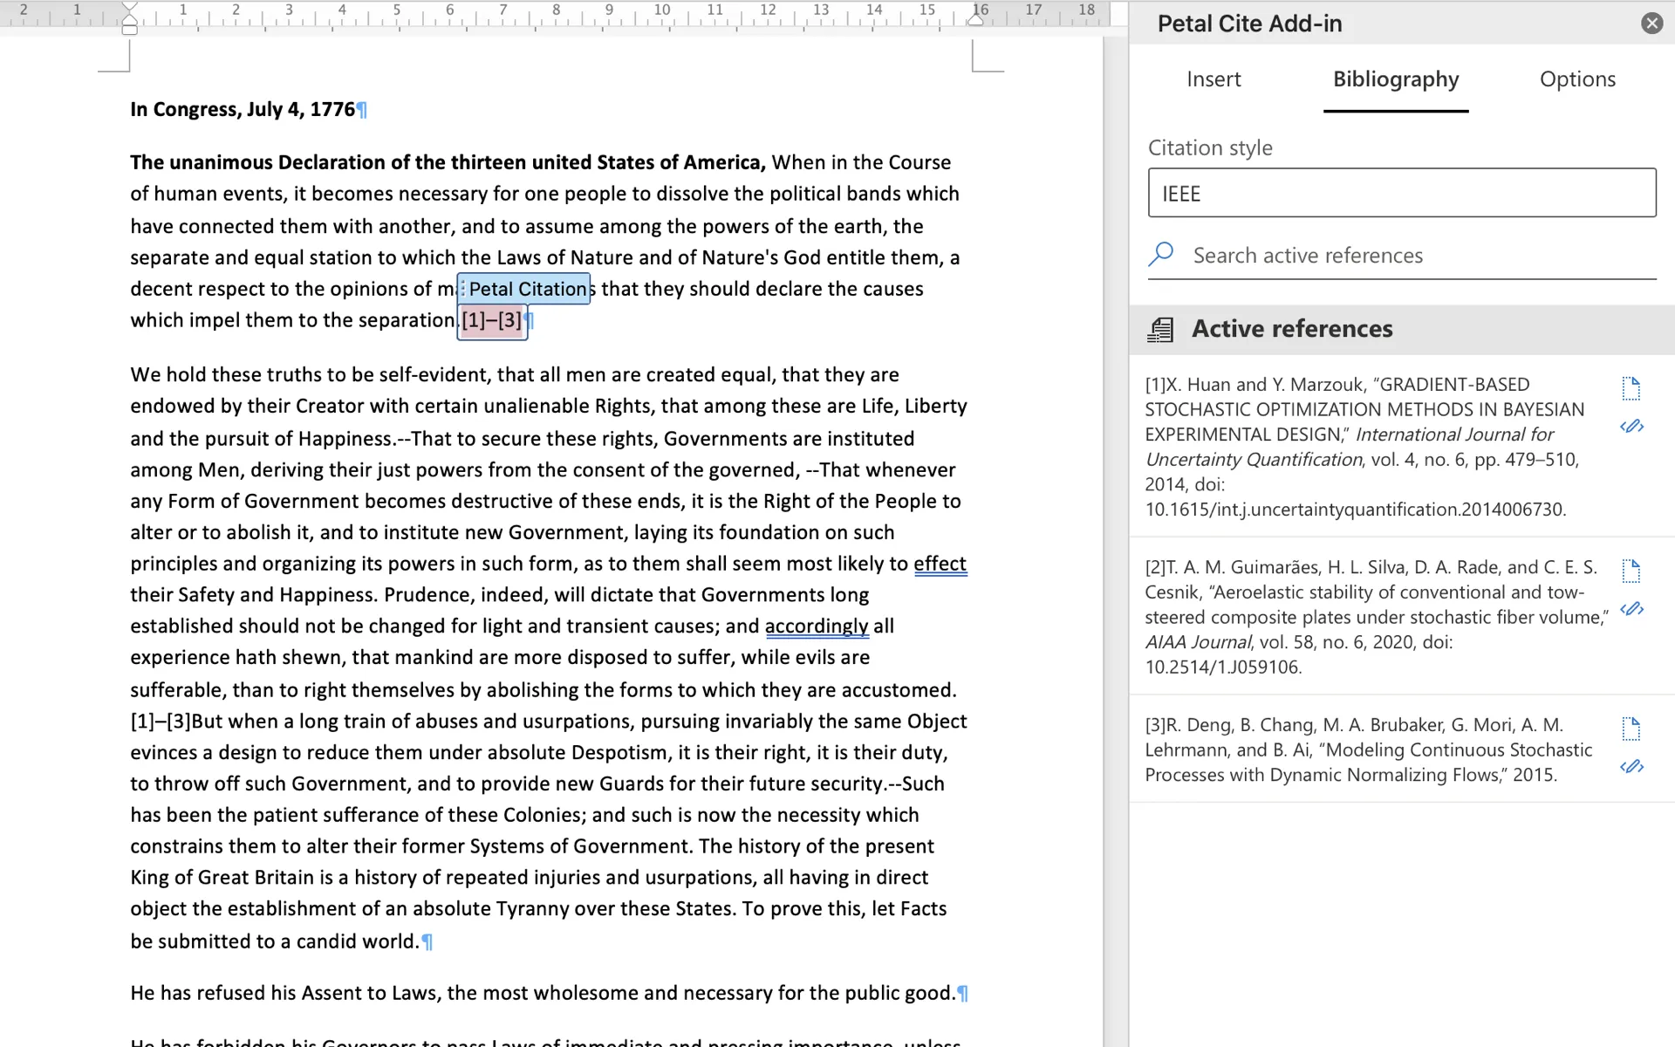Click the edit pencil icon for reference [2]
The width and height of the screenshot is (1675, 1047).
[x=1631, y=609]
